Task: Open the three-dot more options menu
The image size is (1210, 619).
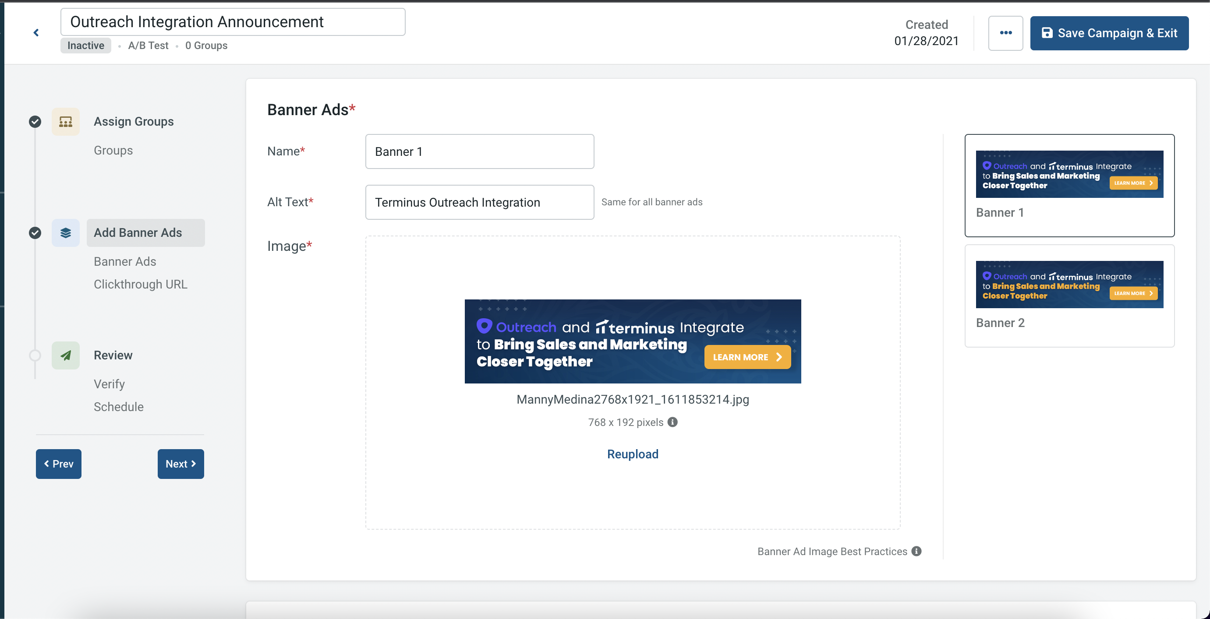Action: coord(1005,33)
